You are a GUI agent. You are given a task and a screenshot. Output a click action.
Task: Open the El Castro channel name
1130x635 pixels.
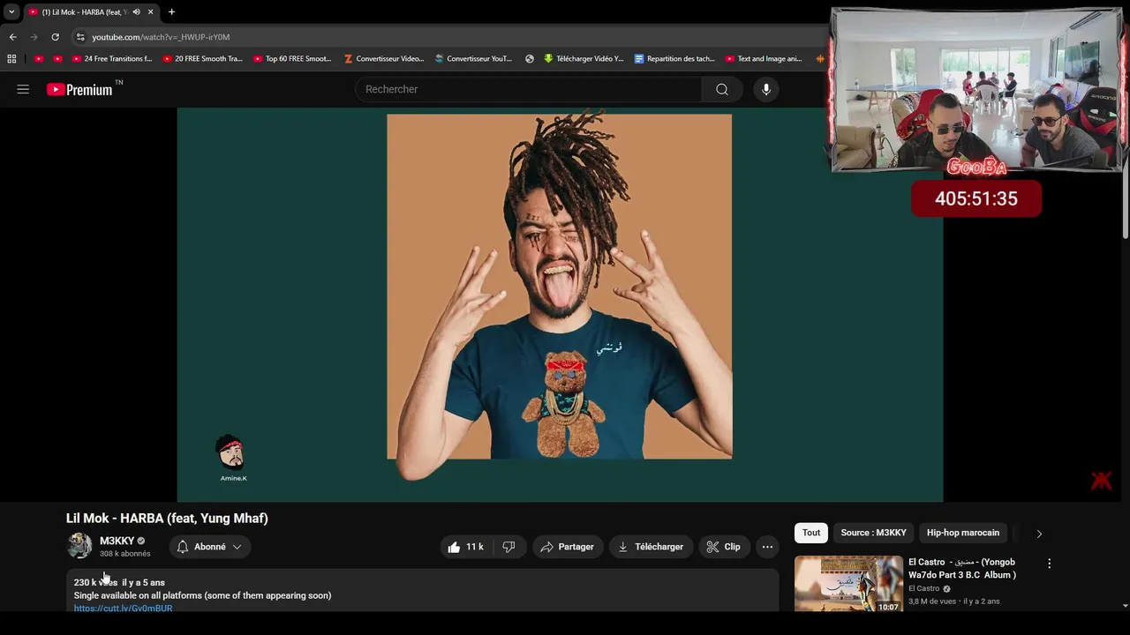point(924,588)
